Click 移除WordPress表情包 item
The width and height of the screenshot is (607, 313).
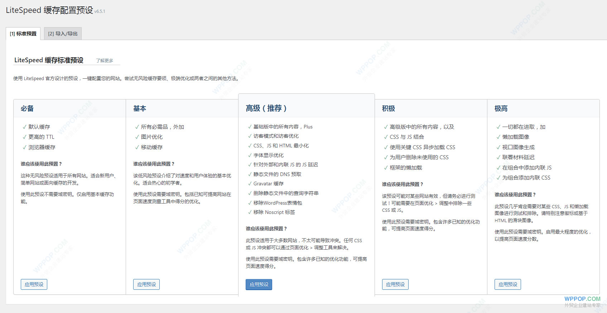(278, 203)
